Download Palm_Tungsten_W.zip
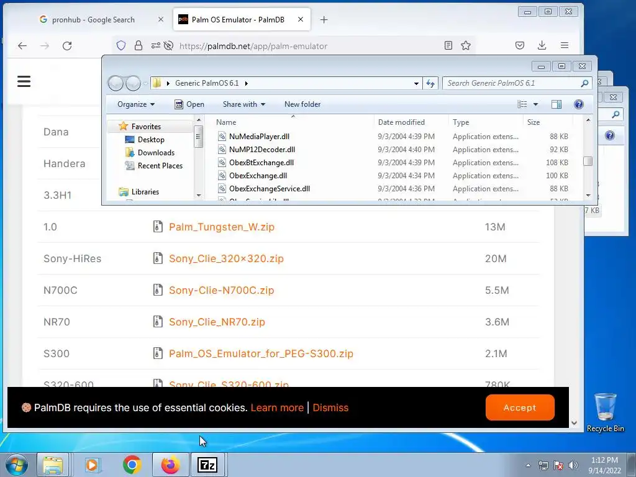The height and width of the screenshot is (477, 636). pyautogui.click(x=222, y=227)
